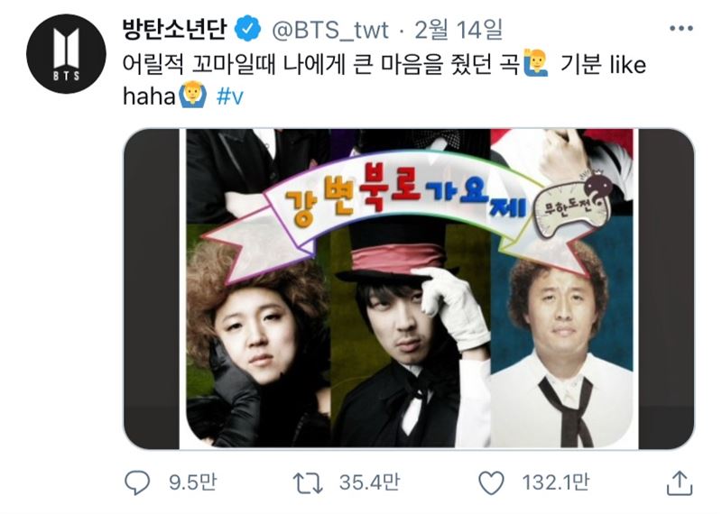This screenshot has width=722, height=514.
Task: Click the raised-hand emoji after 곡
Action: [535, 63]
